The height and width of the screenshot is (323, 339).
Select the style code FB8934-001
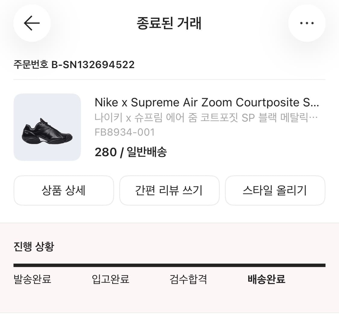[125, 132]
